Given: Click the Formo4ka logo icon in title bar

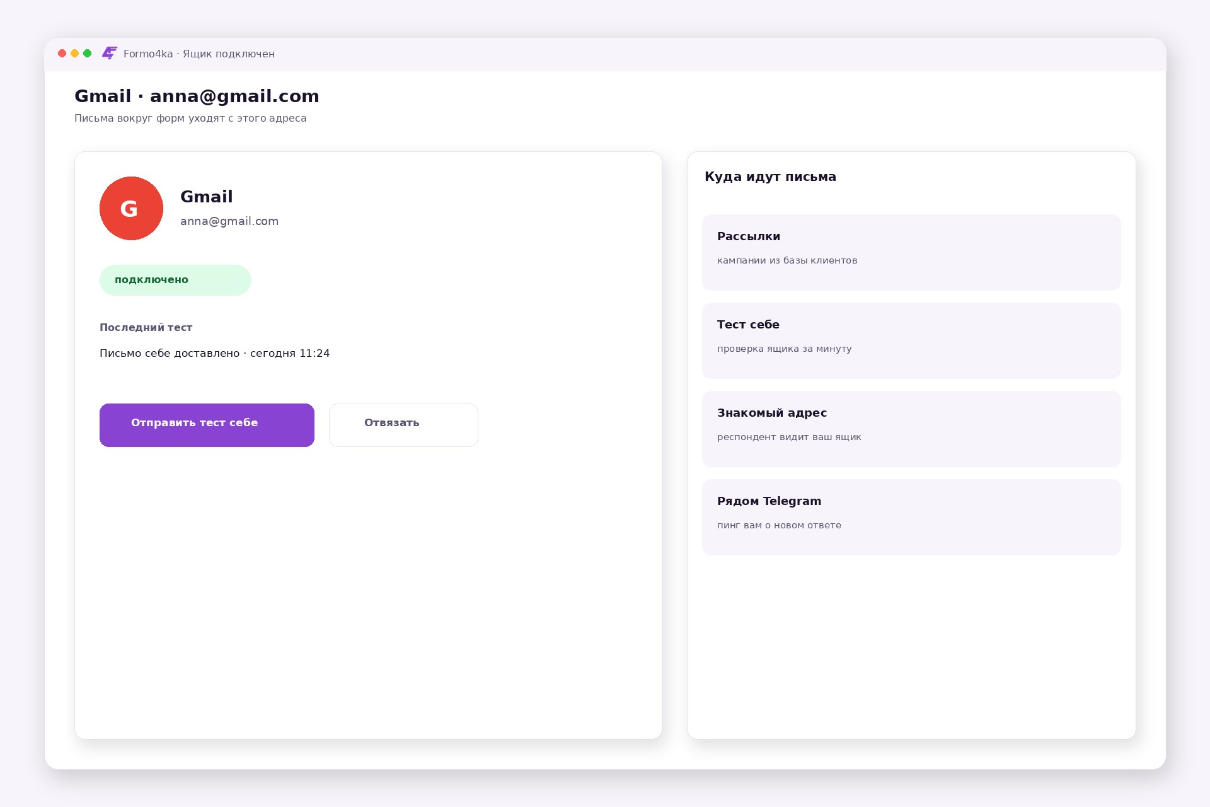Looking at the screenshot, I should (x=110, y=54).
